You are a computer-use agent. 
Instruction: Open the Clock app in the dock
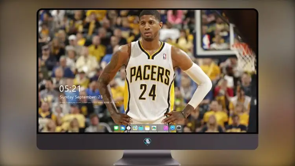coord(129,128)
